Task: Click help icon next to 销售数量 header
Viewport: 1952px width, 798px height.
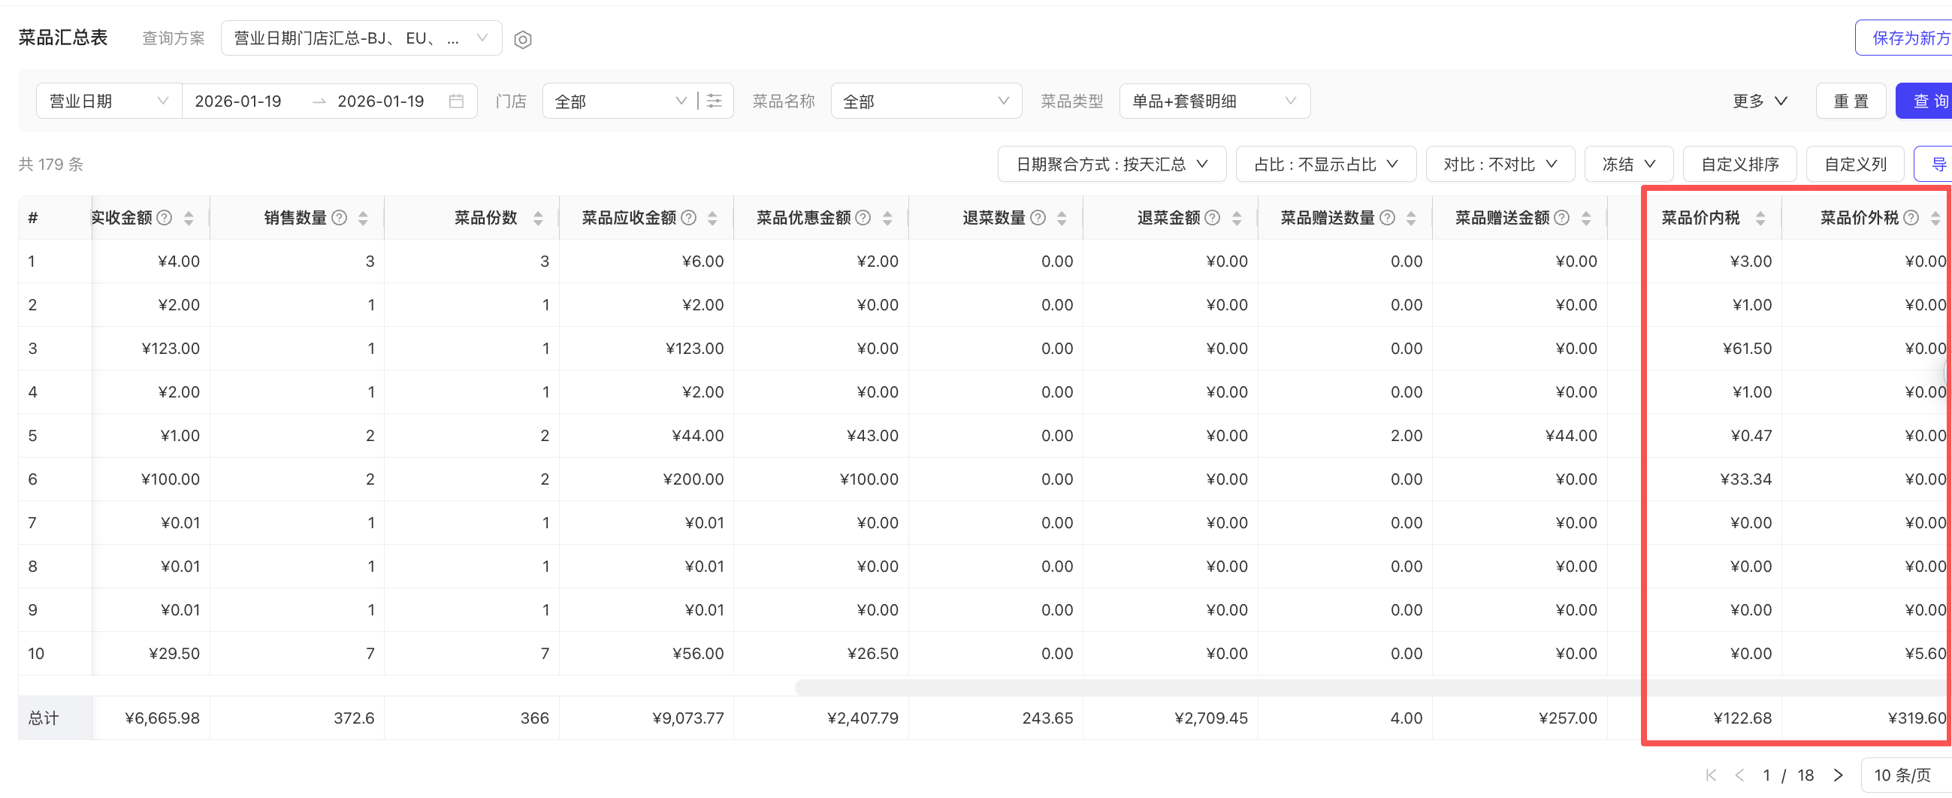Action: pos(340,218)
